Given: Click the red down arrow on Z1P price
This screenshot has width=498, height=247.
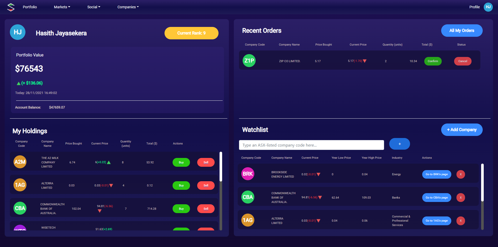Looking at the screenshot, I should [365, 61].
